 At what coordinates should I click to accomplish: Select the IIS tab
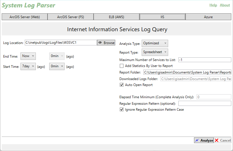(x=162, y=17)
